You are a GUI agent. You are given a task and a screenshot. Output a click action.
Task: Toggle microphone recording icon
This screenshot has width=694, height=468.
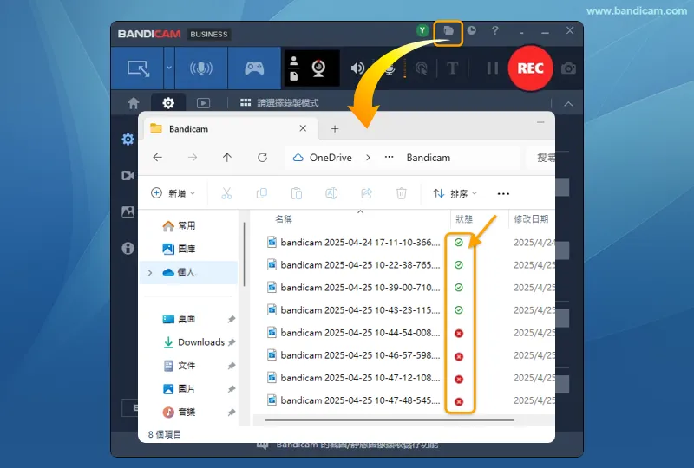pyautogui.click(x=390, y=68)
